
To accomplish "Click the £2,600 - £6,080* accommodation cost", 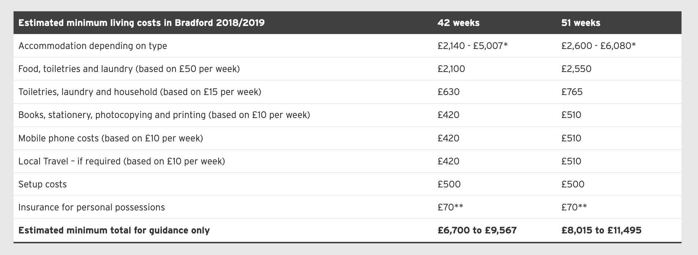I will (x=598, y=46).
